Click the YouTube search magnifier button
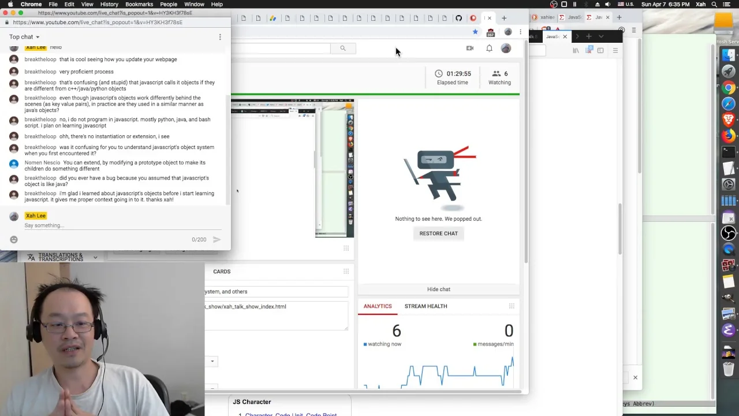The image size is (739, 416). 343,49
